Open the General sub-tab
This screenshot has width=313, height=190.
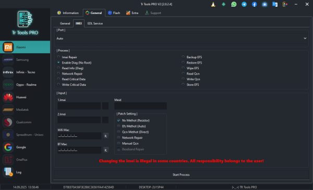click(x=65, y=23)
